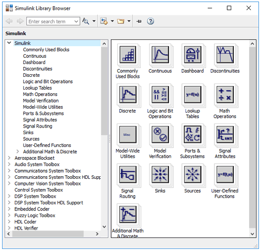Click library pane scroll up arrow
Screen dimensions: 260x251
[x=252, y=44]
